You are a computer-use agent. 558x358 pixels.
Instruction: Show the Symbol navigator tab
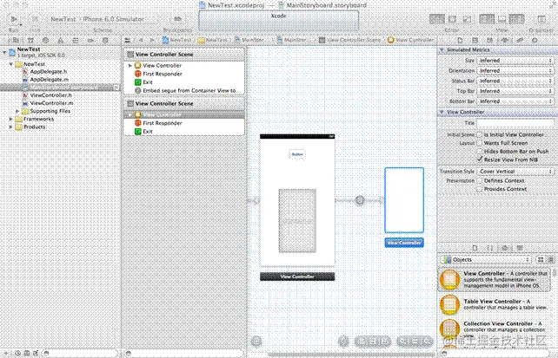coord(30,41)
